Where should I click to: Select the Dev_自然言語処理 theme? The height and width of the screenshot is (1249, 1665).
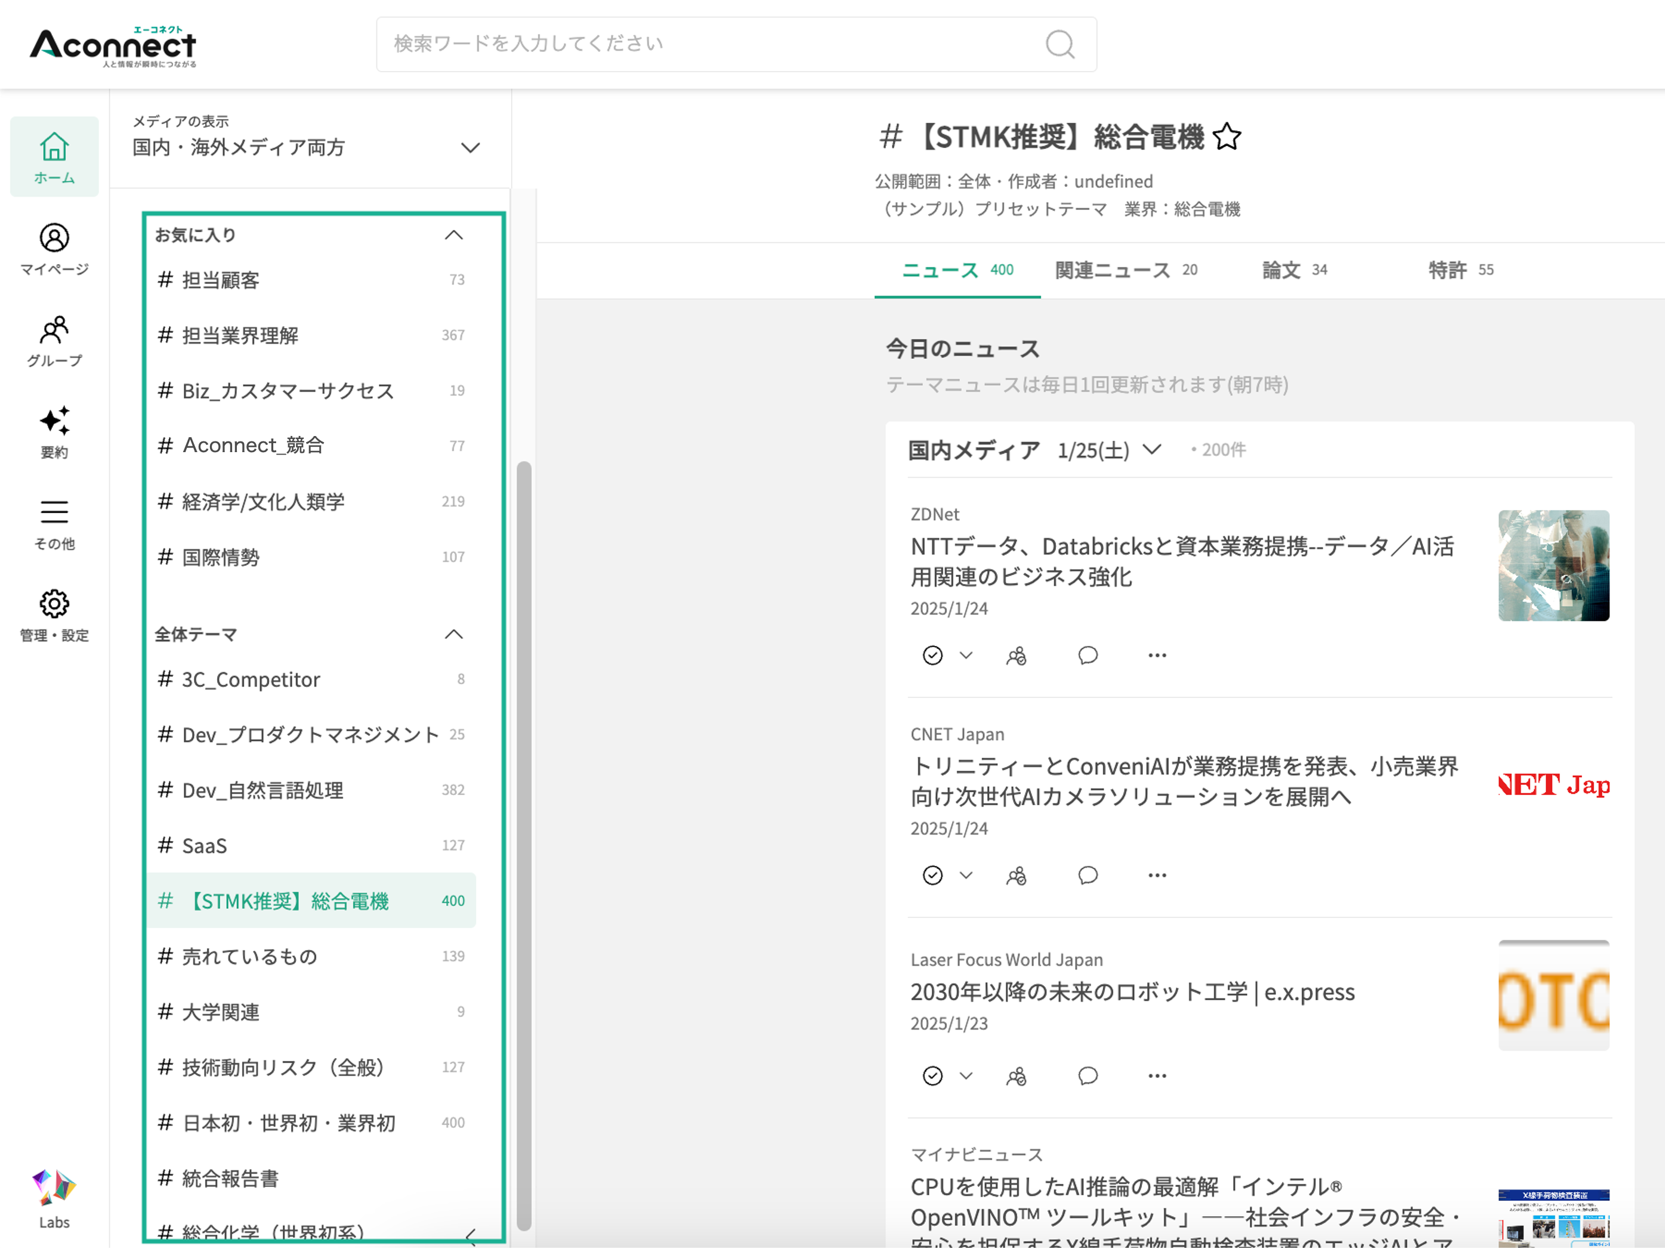pos(311,790)
